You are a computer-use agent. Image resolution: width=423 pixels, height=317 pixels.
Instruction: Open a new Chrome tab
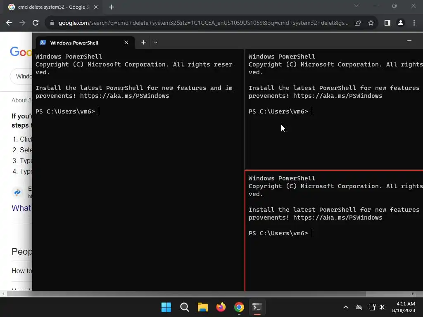click(x=112, y=7)
